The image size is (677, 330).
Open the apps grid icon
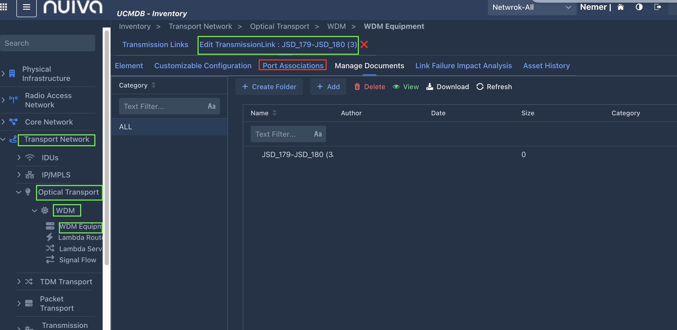coord(4,7)
